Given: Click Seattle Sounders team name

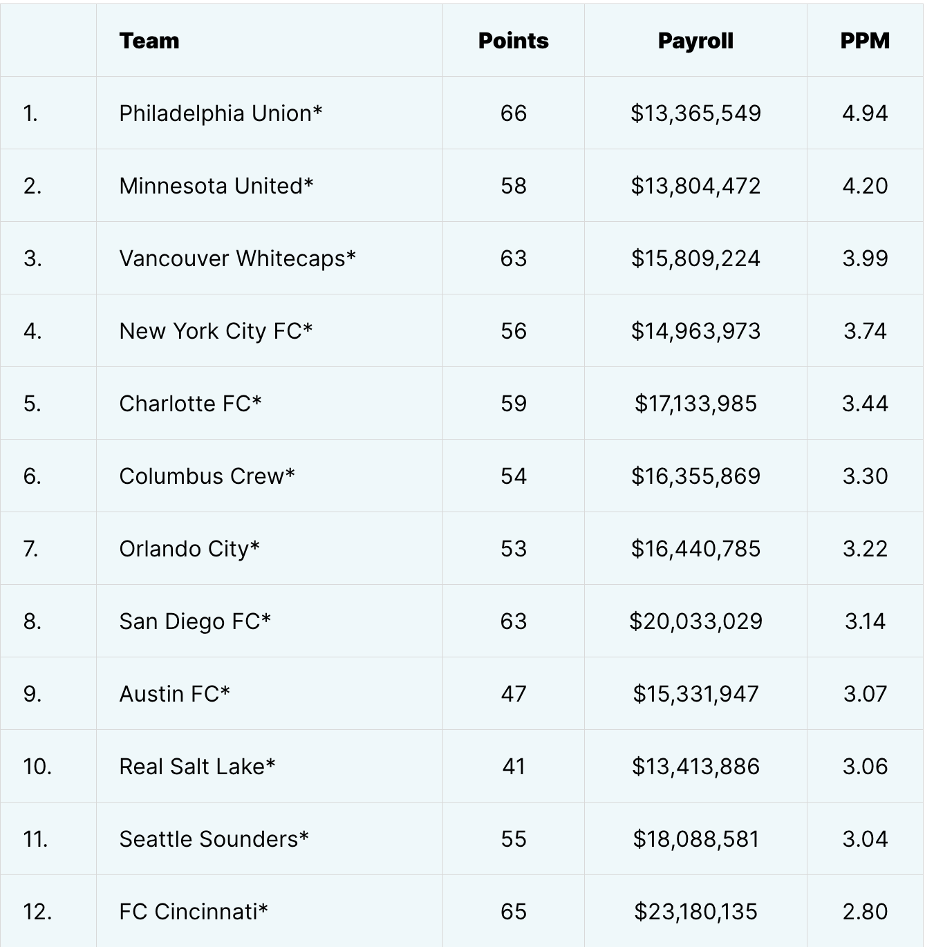Looking at the screenshot, I should click(214, 839).
